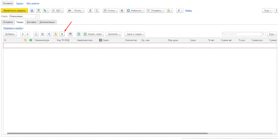Click the green leaf icon button

(62, 34)
